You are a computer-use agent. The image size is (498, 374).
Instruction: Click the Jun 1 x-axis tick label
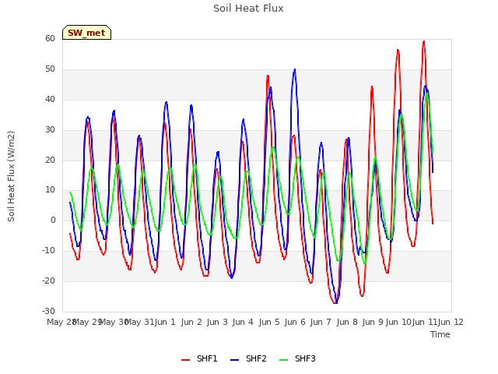(165, 322)
